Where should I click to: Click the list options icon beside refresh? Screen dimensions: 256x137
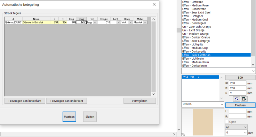[x=244, y=99]
